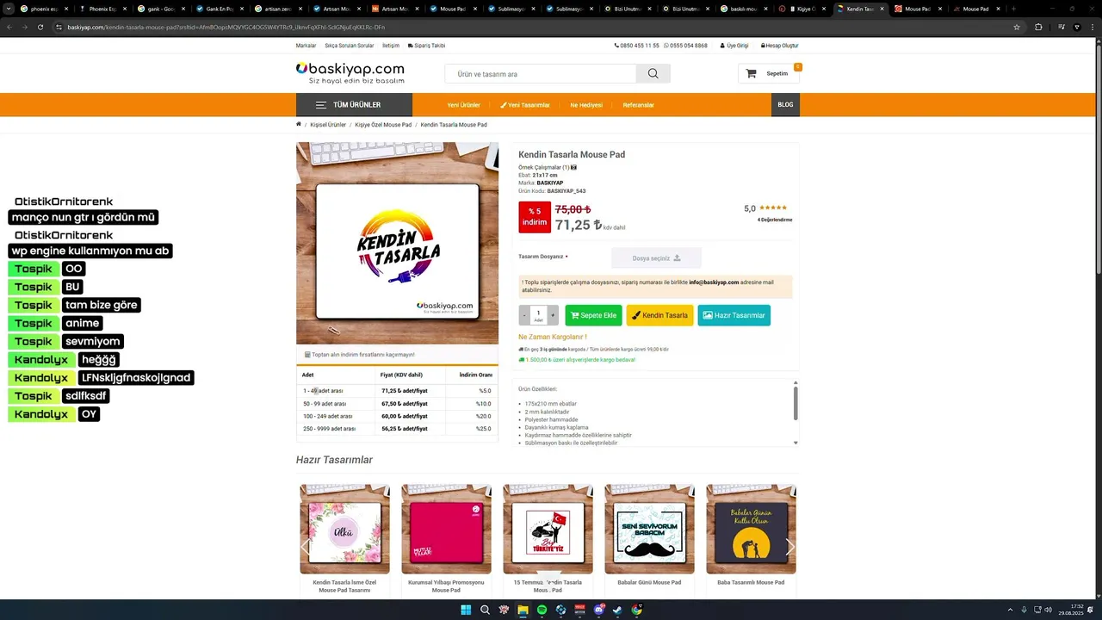This screenshot has height=620, width=1102.
Task: Click the quantity Adet input field
Action: pyautogui.click(x=539, y=315)
